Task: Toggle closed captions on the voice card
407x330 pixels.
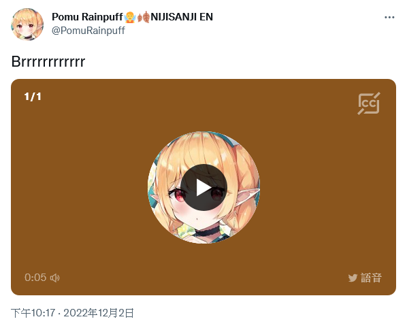Action: point(369,103)
